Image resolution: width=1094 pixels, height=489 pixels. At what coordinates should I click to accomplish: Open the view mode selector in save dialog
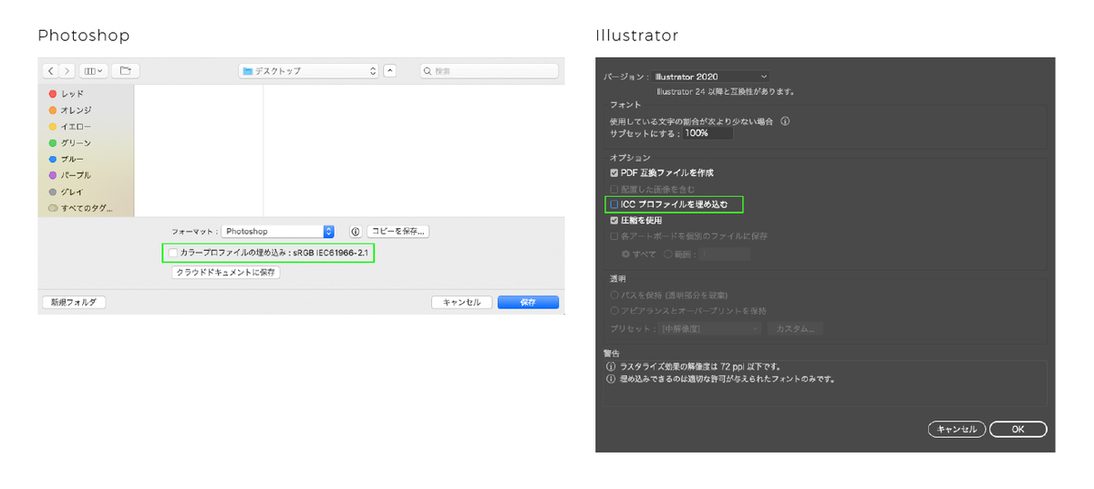point(93,70)
